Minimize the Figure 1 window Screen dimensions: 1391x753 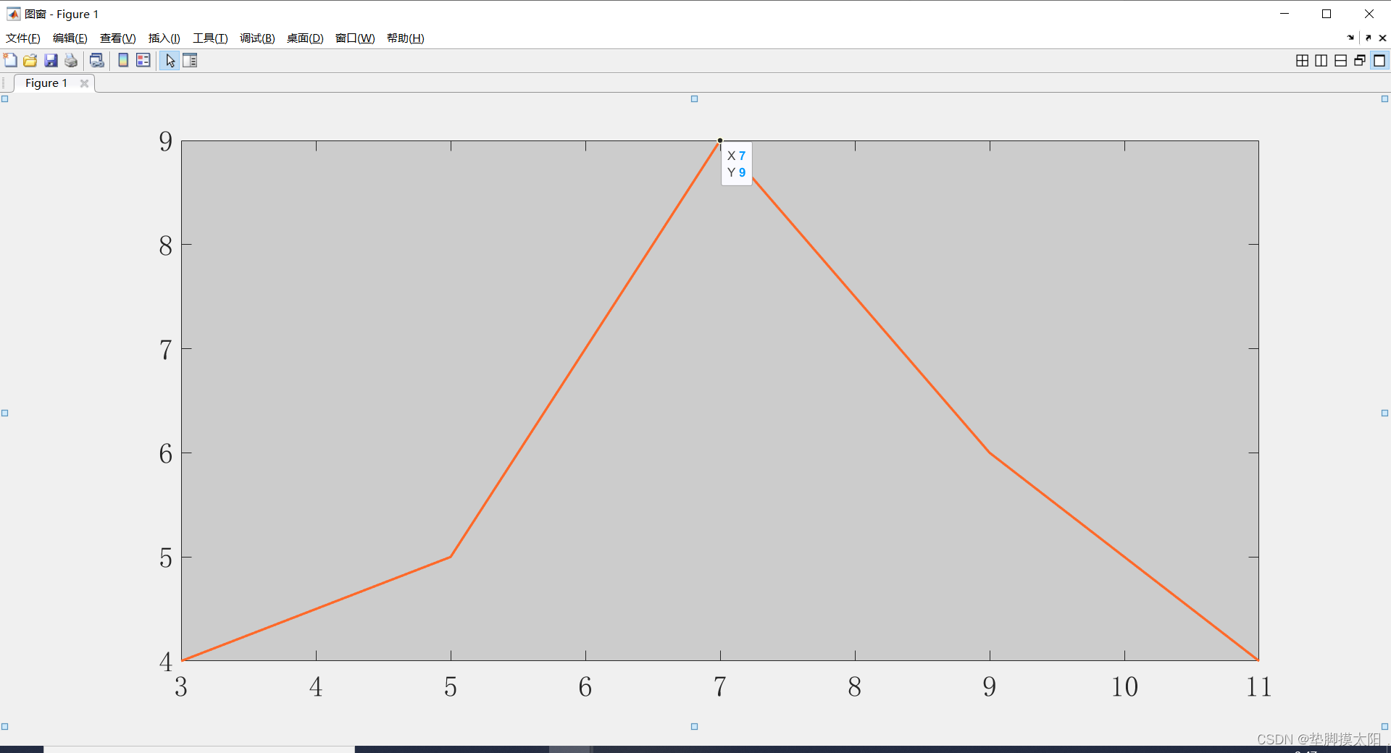click(x=1285, y=14)
